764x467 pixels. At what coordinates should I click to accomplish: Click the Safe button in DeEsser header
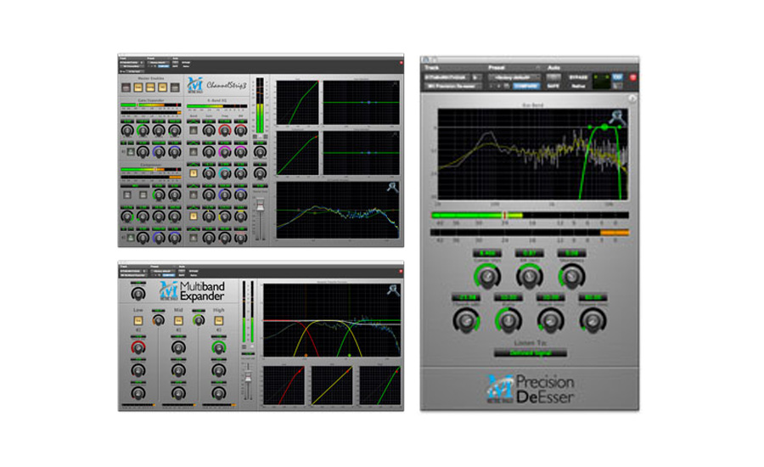[553, 86]
